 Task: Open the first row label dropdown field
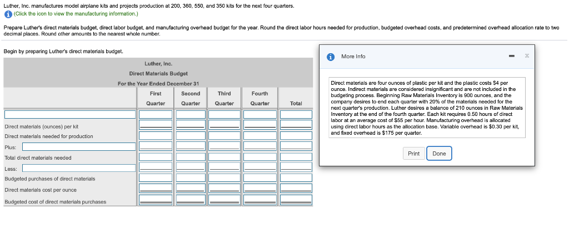pos(70,114)
